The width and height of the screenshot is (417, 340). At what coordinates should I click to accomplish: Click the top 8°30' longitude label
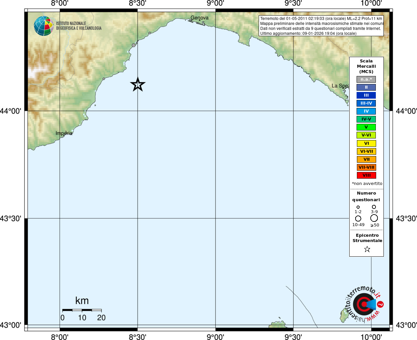click(x=137, y=3)
